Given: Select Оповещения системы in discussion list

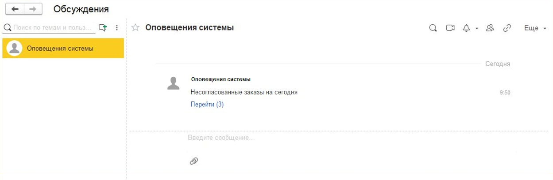Looking at the screenshot, I should (x=63, y=49).
